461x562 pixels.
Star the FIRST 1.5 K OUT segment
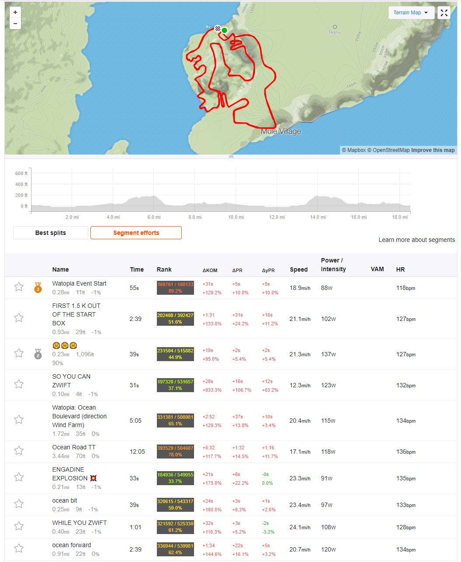click(19, 318)
